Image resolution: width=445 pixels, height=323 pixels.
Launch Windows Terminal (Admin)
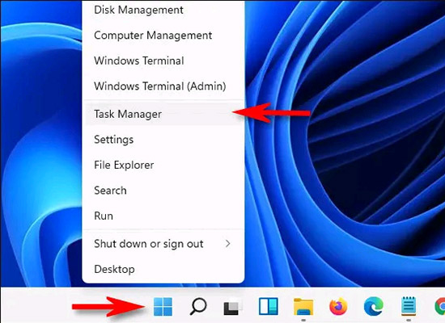pos(163,86)
